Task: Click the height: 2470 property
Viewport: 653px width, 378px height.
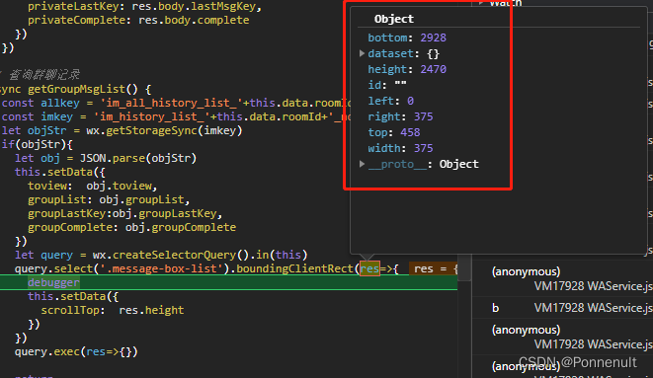Action: point(407,69)
